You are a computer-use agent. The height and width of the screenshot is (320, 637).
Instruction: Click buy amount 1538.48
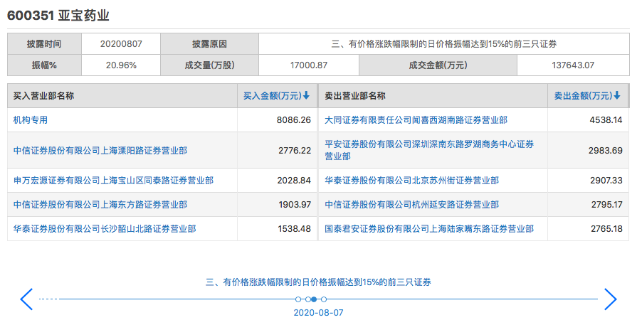294,229
